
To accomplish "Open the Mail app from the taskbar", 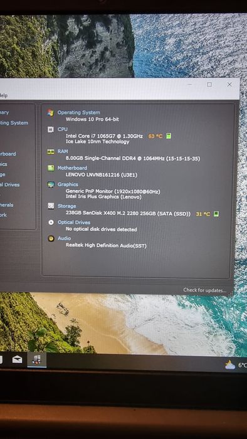I will point(17,359).
